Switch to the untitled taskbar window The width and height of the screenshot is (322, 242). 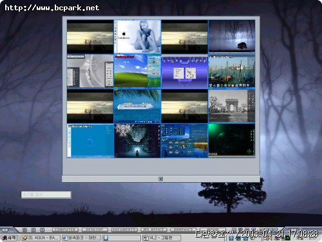tap(121, 238)
